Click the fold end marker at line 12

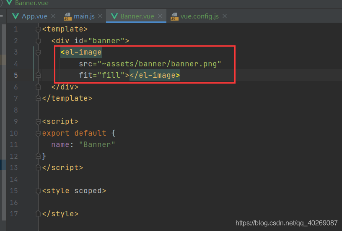[x=38, y=156]
